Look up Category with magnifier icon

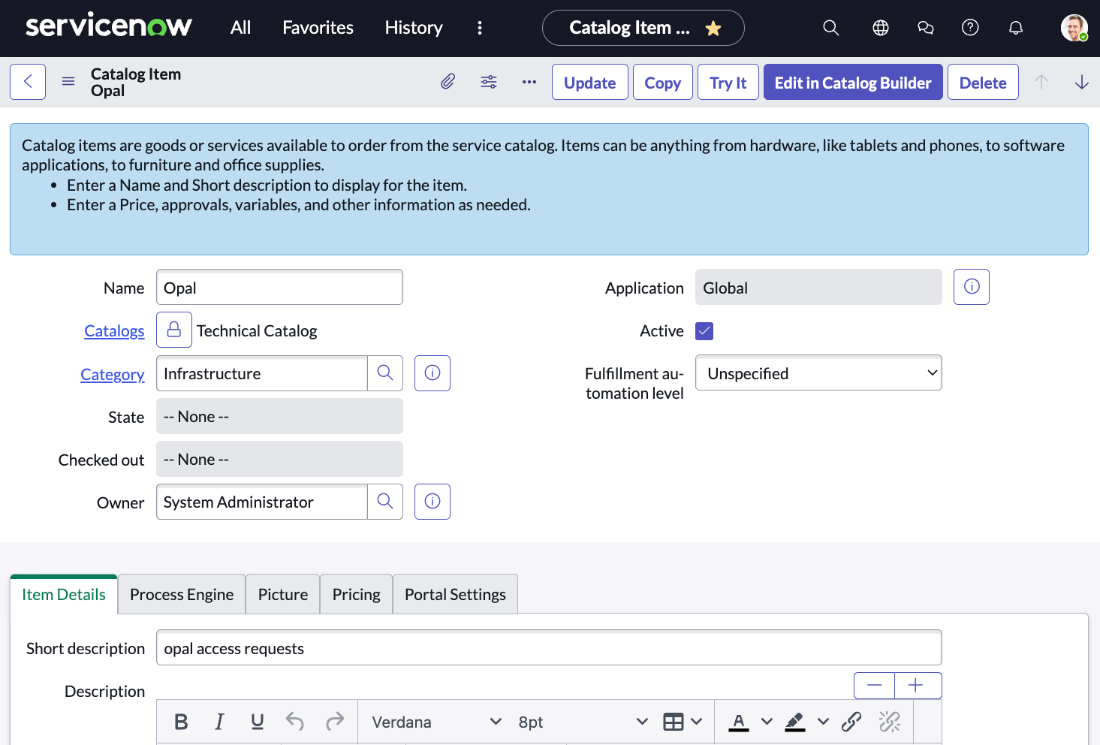pyautogui.click(x=385, y=373)
